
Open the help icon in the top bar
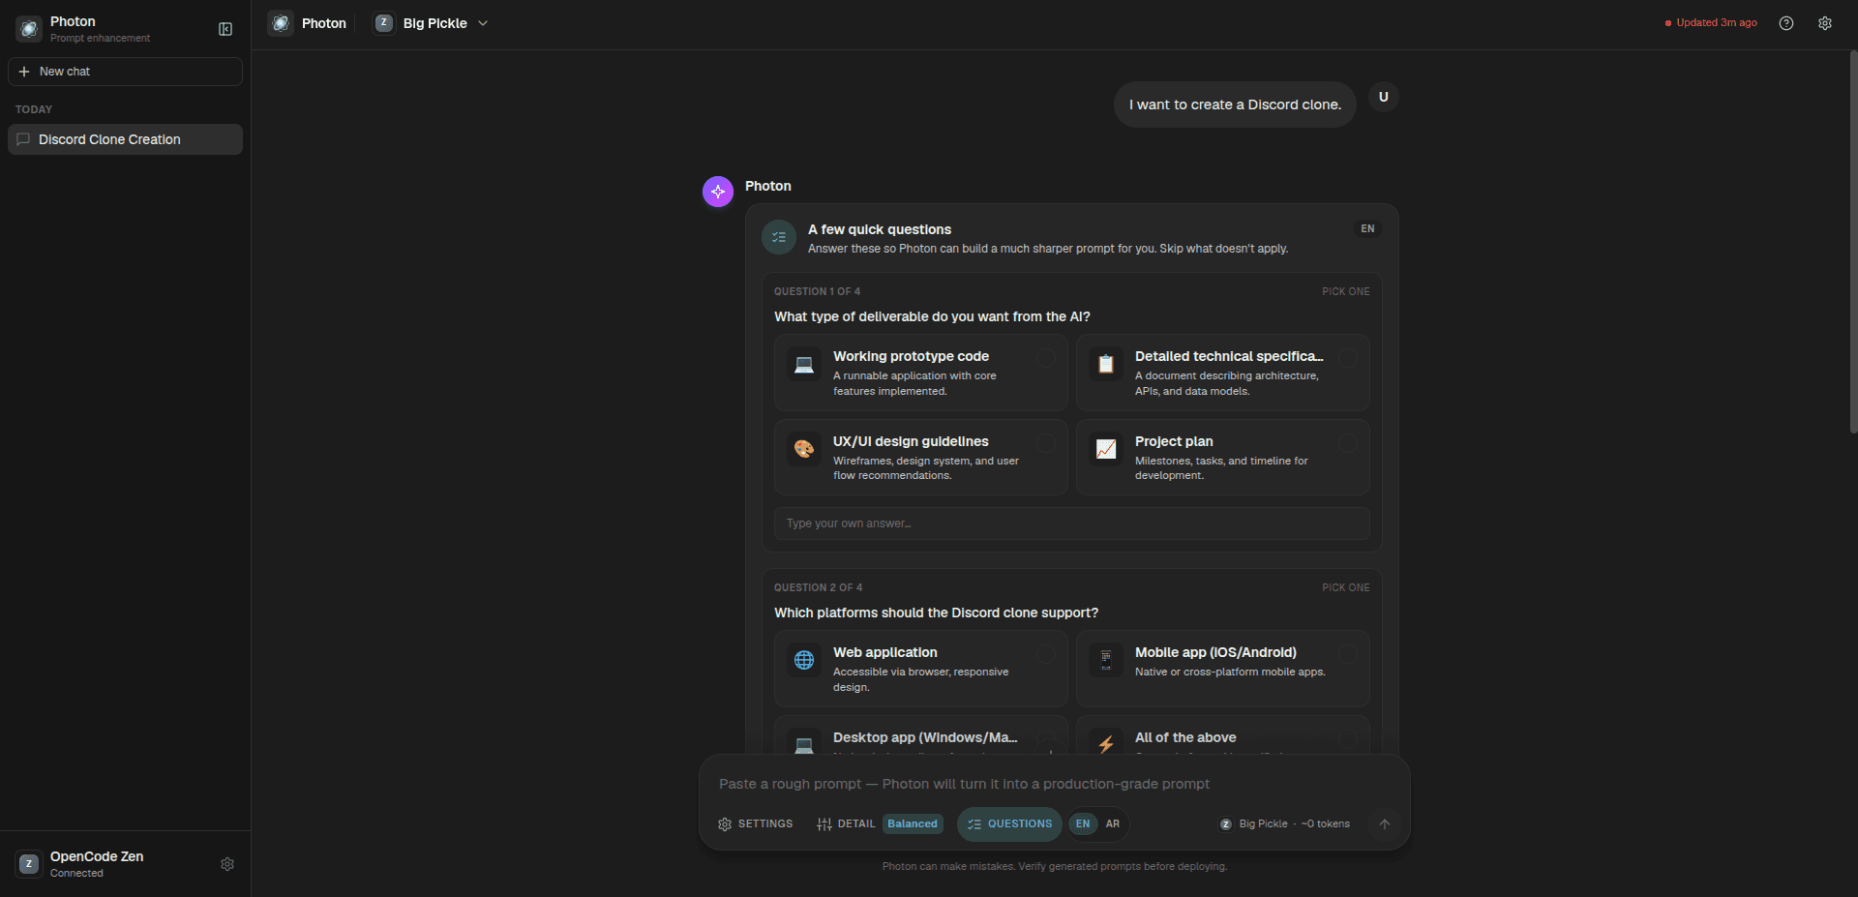coord(1786,23)
